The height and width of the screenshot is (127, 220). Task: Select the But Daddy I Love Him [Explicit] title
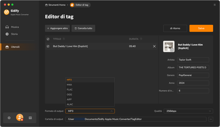pyautogui.click(x=70, y=46)
